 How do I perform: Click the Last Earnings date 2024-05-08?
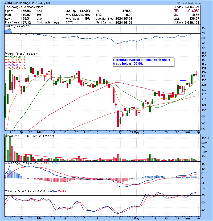pyautogui.click(x=124, y=19)
